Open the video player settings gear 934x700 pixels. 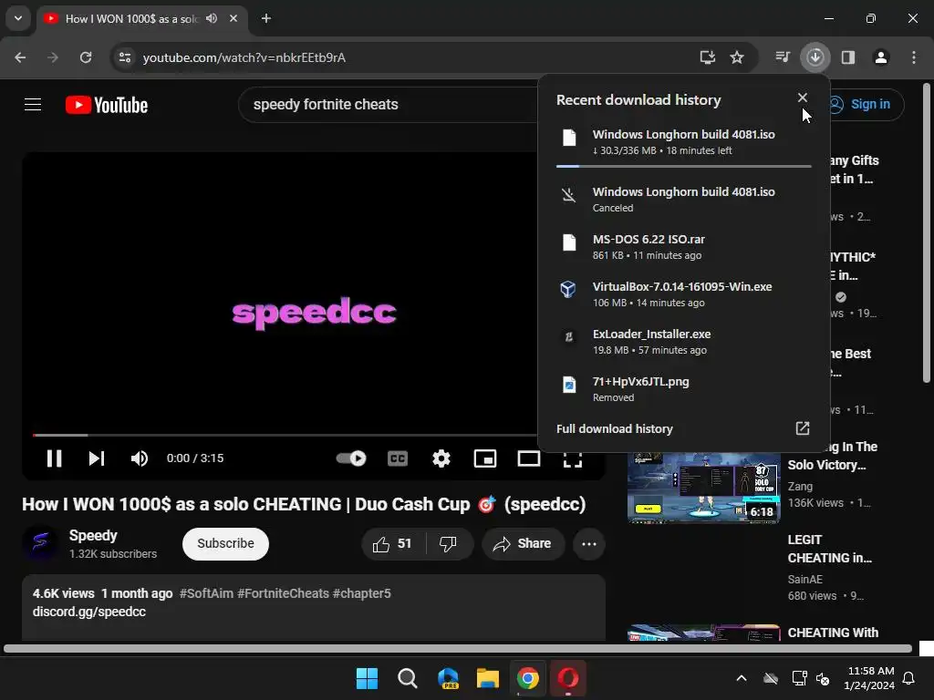click(441, 458)
